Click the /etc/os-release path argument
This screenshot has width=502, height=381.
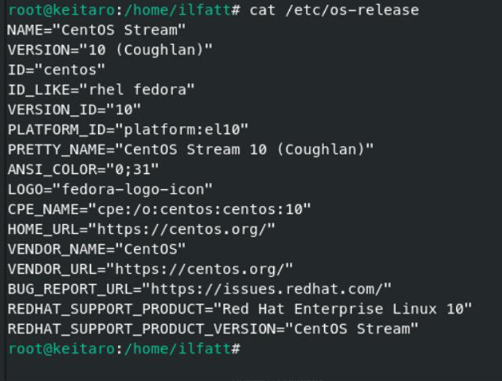click(x=351, y=10)
